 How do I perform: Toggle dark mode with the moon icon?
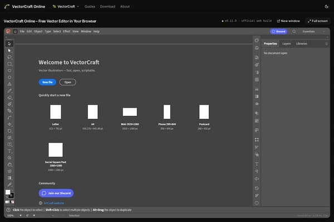tap(326, 7)
